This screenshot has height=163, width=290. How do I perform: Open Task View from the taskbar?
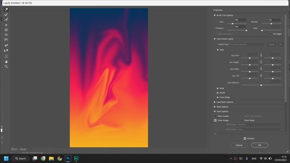tap(35, 158)
